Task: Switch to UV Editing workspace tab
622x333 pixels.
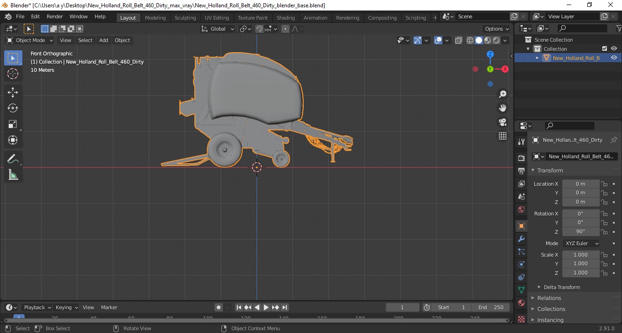Action: pos(217,18)
